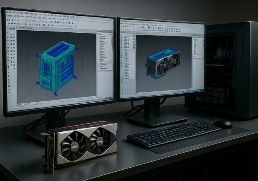This screenshot has height=181, width=258.
Task: Pick the teal color swatch below the green one
Action: pyautogui.click(x=134, y=48)
